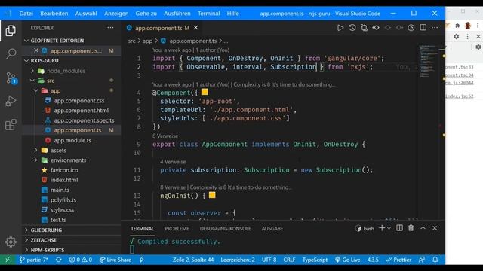Screen dimensions: 483x271
Task: Open the Ausführen menu
Action: click(x=177, y=14)
